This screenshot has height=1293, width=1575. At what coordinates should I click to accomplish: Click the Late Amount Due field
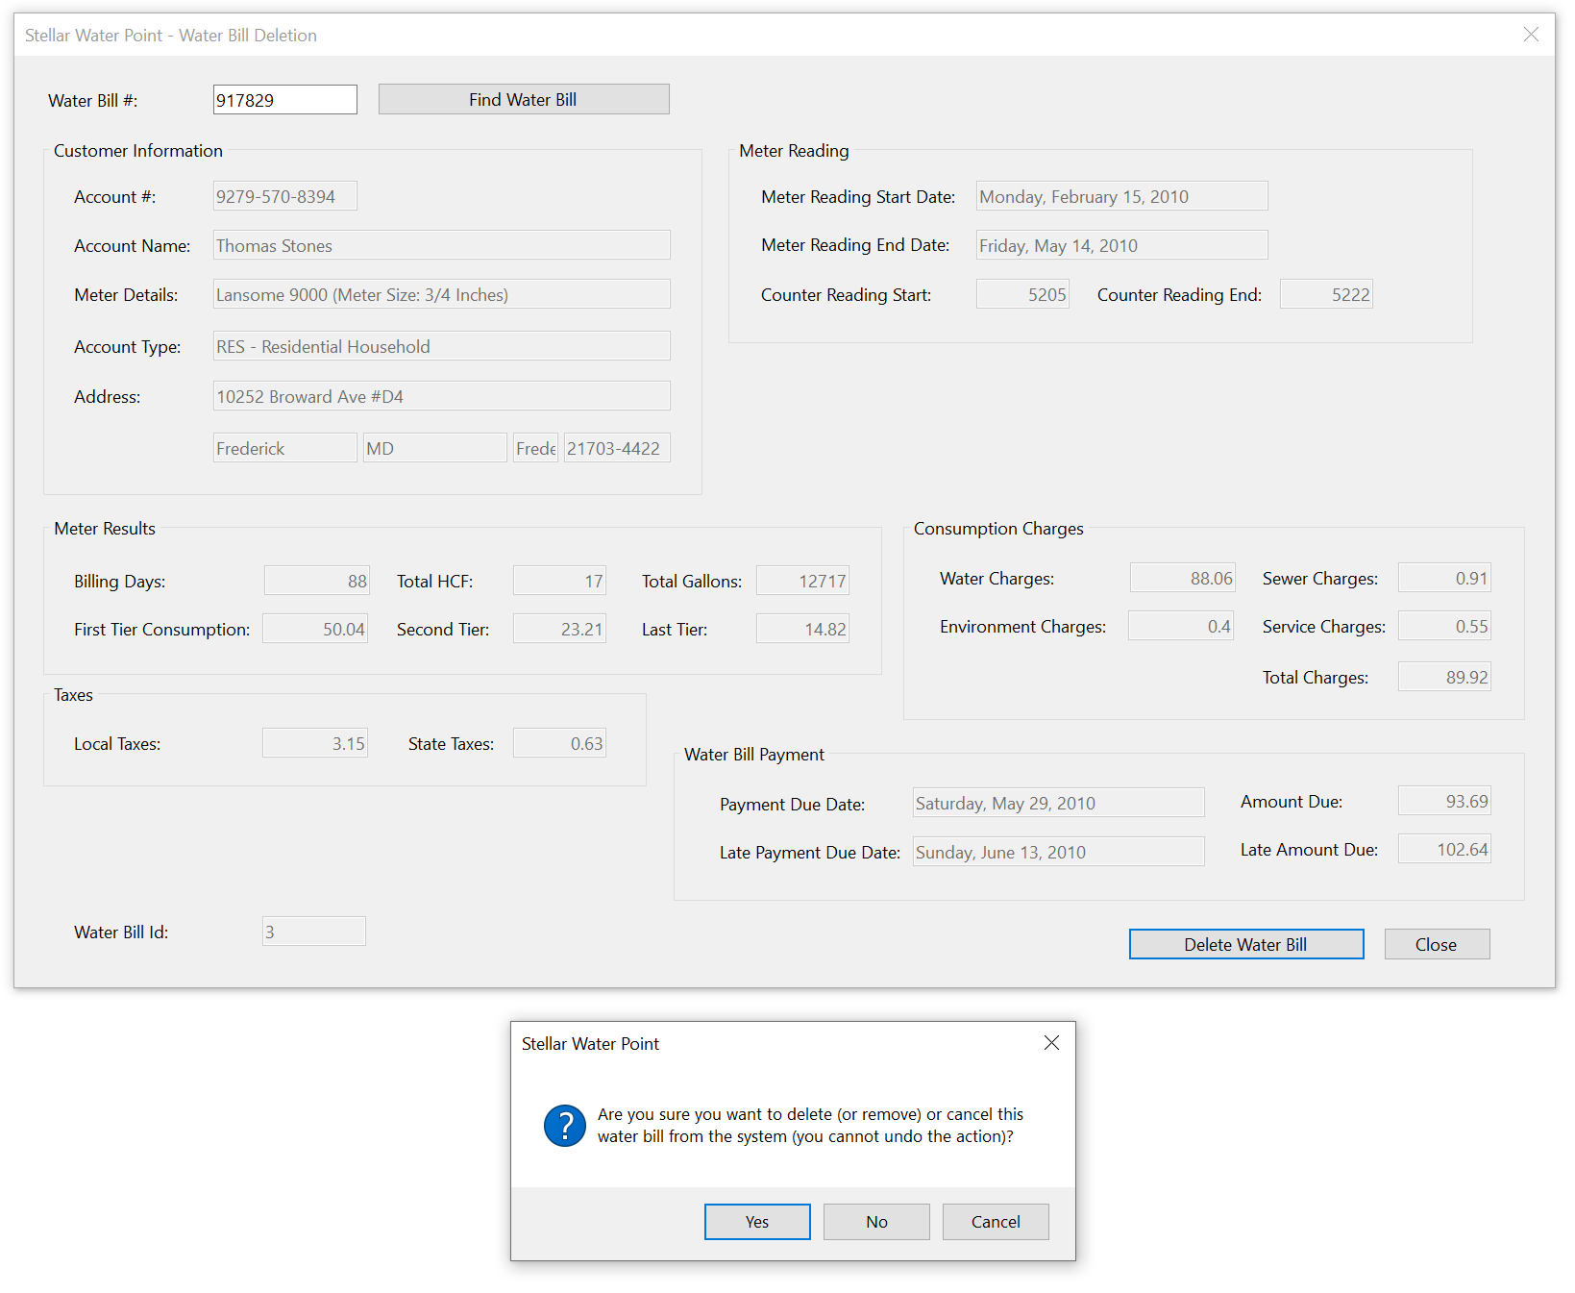tap(1444, 849)
